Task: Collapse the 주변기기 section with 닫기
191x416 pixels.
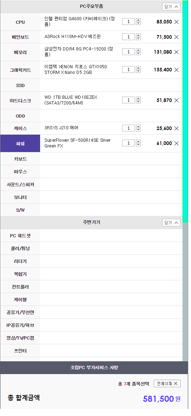Action: pyautogui.click(x=171, y=223)
